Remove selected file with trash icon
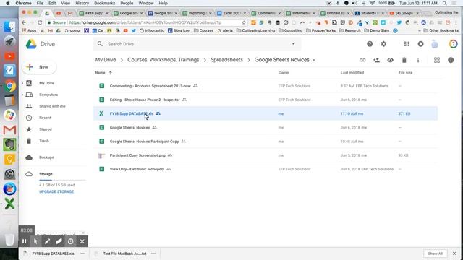The image size is (463, 260). coord(404,60)
